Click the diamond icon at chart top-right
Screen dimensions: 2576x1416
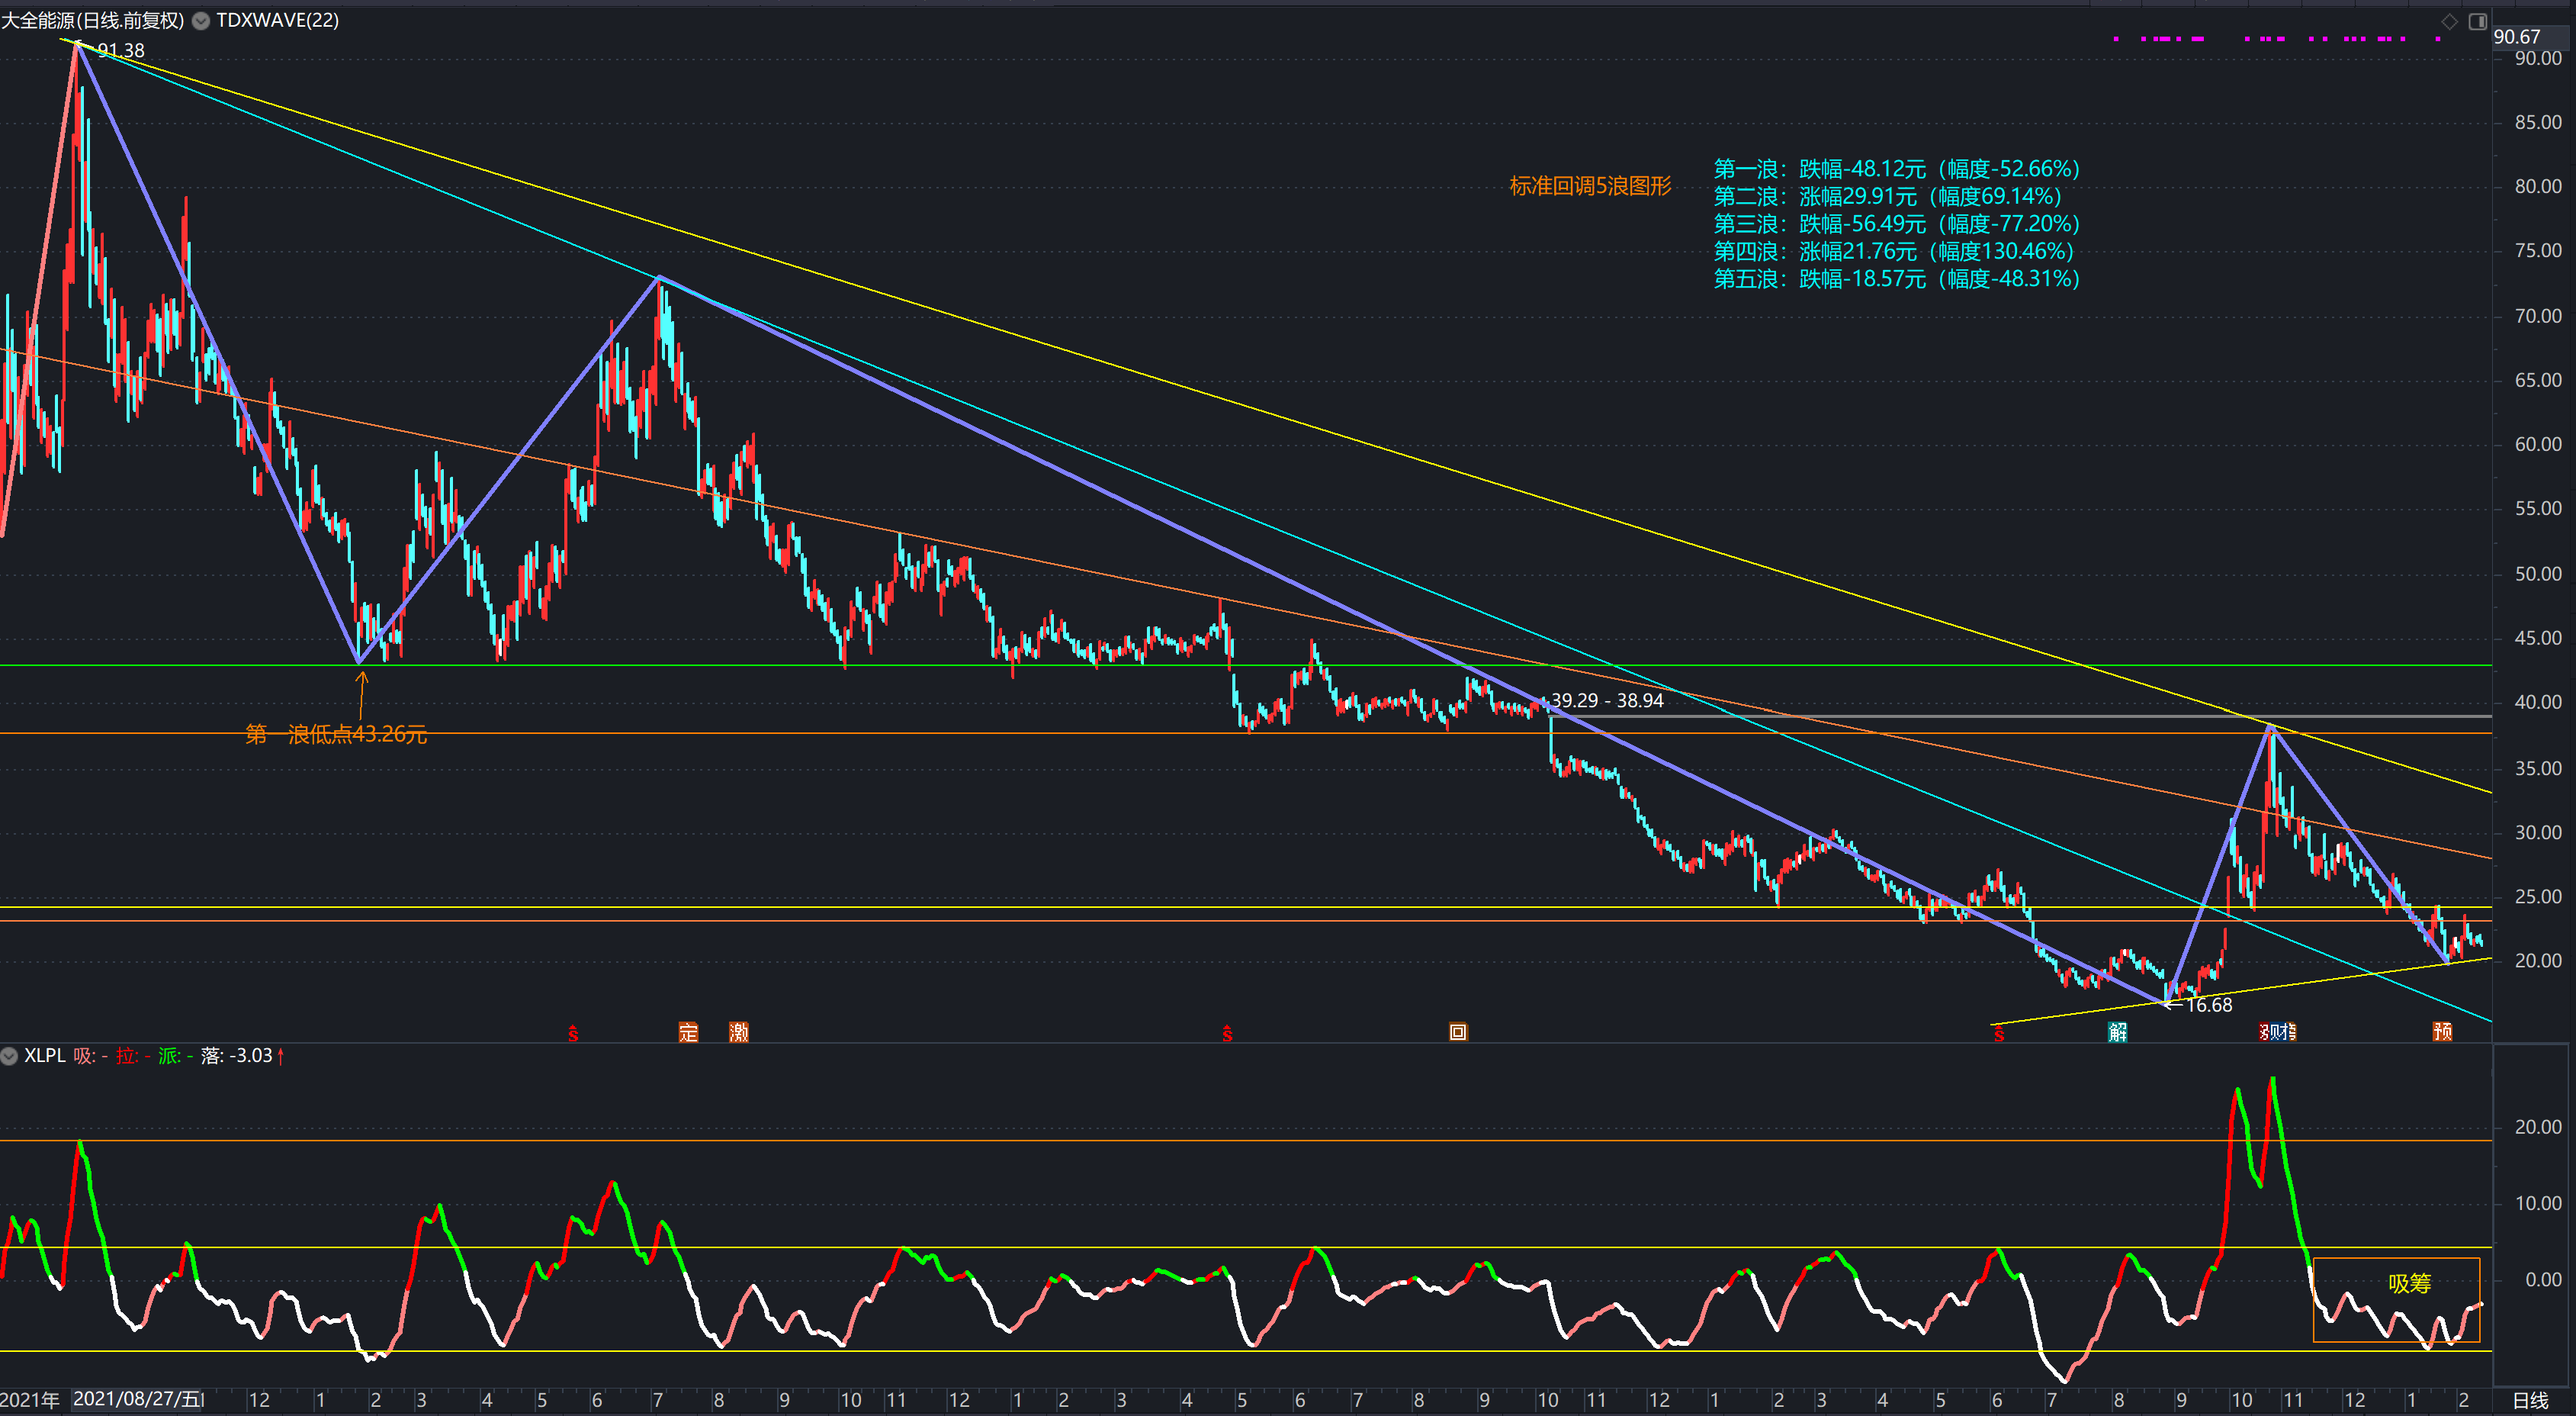coord(2449,21)
